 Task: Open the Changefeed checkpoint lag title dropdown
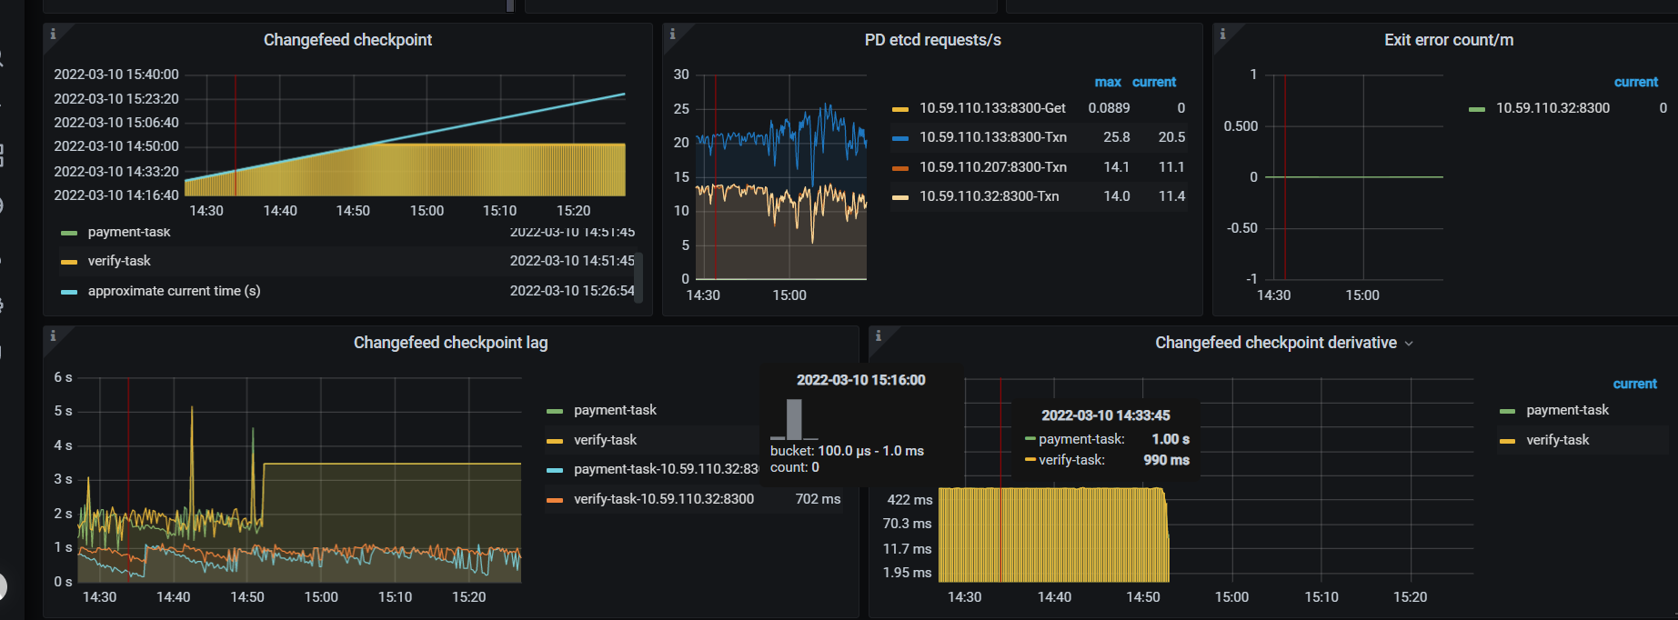(x=450, y=343)
